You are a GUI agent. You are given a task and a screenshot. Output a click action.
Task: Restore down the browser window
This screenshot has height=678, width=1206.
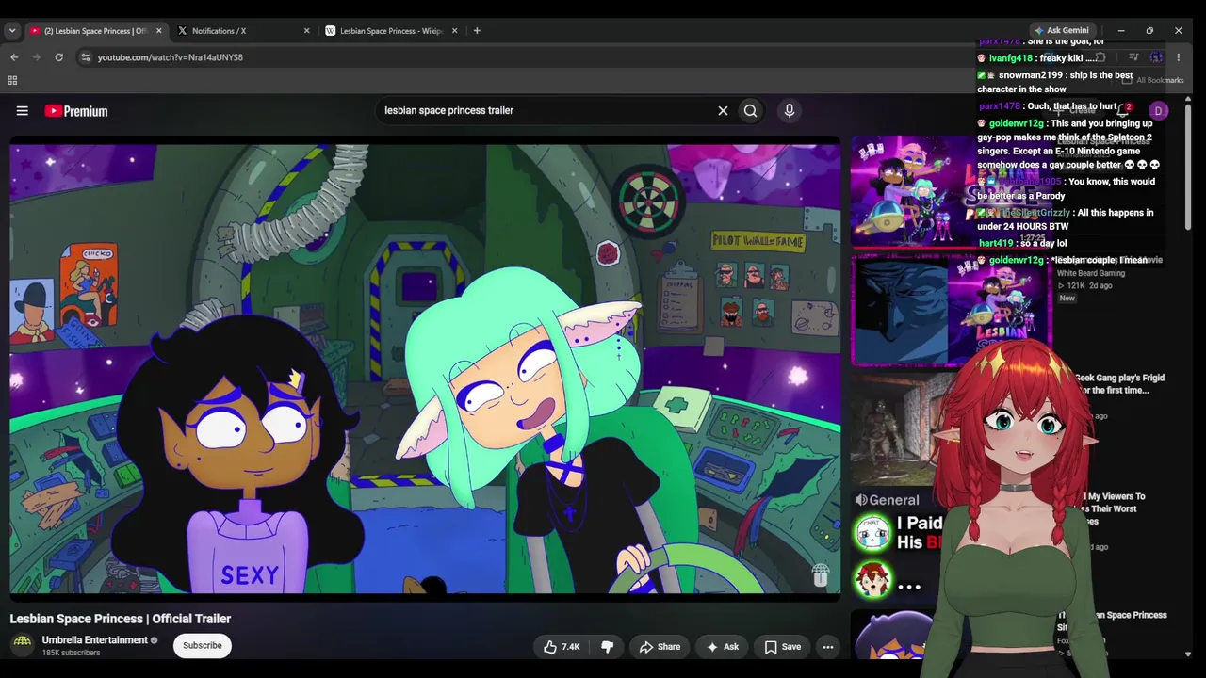pos(1149,31)
